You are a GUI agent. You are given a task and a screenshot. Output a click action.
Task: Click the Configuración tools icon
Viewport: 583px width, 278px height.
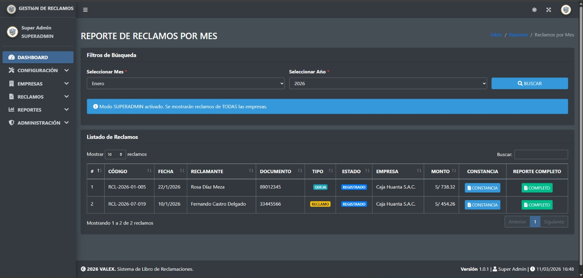tap(12, 70)
